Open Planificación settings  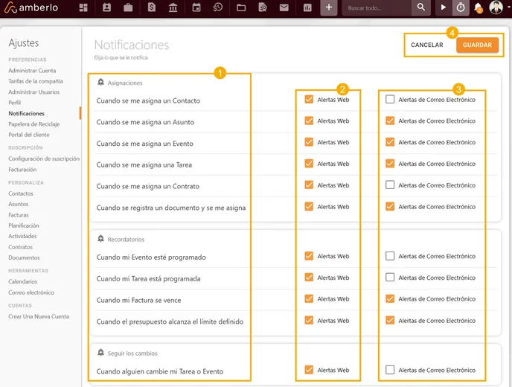24,226
